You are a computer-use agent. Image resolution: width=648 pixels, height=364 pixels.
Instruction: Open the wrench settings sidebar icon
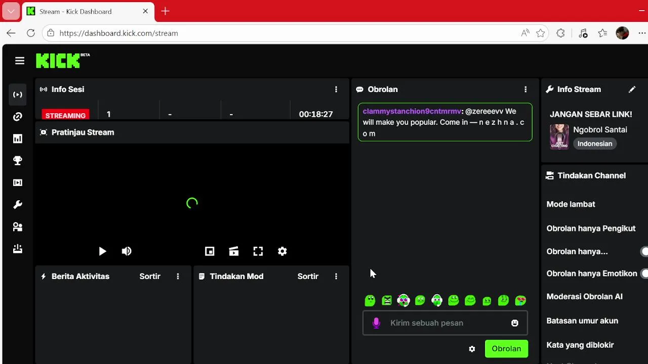[18, 205]
